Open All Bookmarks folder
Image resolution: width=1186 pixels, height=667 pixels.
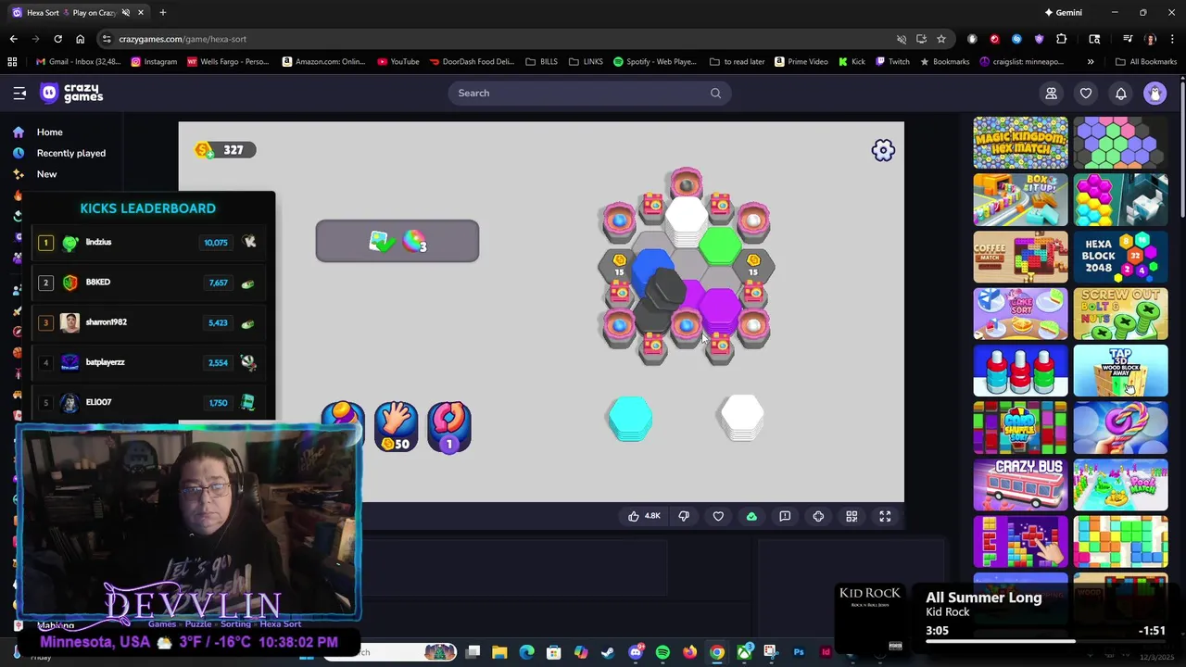tap(1146, 62)
